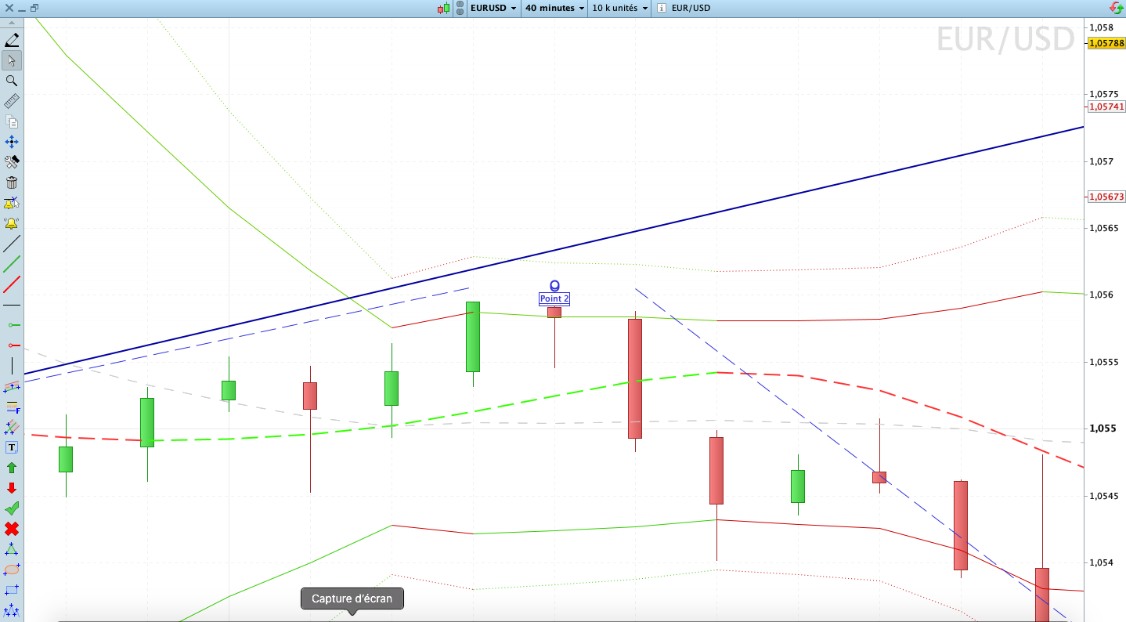Click the EUR/USD title in the top bar
The image size is (1126, 622).
(x=690, y=8)
